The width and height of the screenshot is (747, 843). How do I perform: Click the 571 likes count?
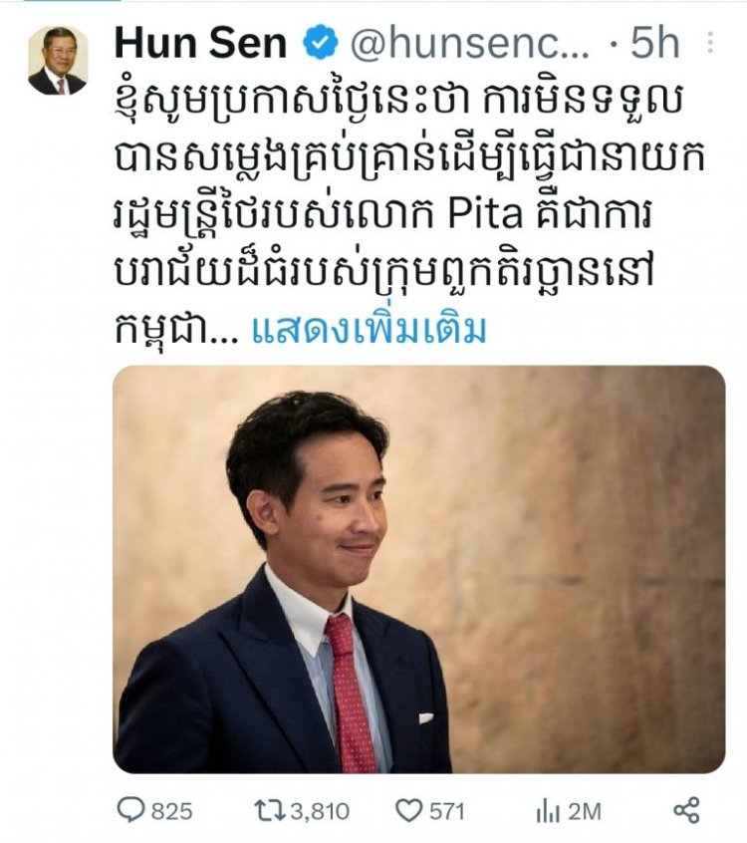click(x=445, y=811)
